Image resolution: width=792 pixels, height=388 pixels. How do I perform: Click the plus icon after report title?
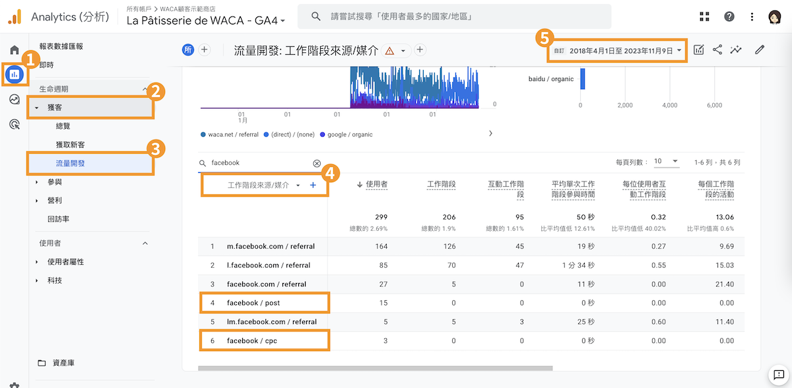(420, 49)
